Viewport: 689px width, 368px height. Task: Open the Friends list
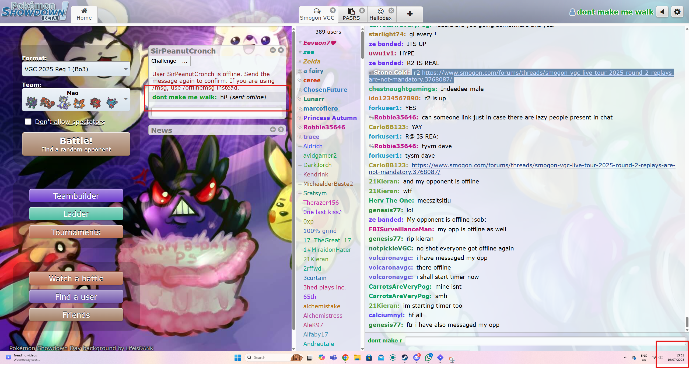76,315
